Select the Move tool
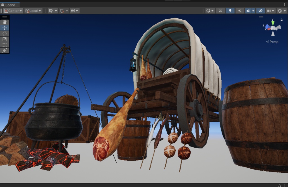The height and width of the screenshot is (187, 288). point(4,28)
